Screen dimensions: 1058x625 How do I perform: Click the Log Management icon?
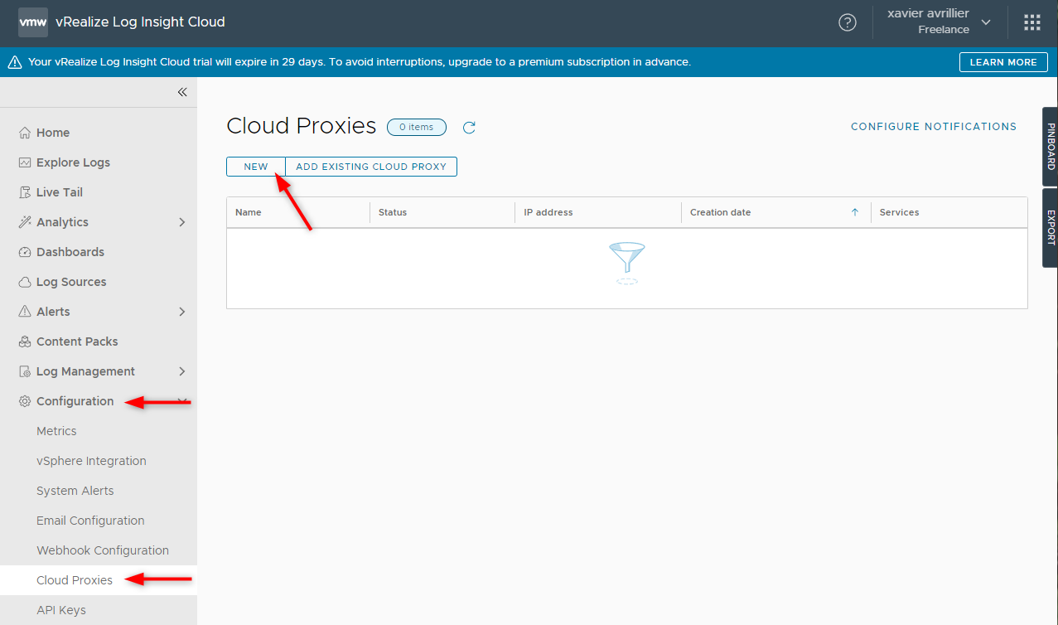point(25,371)
